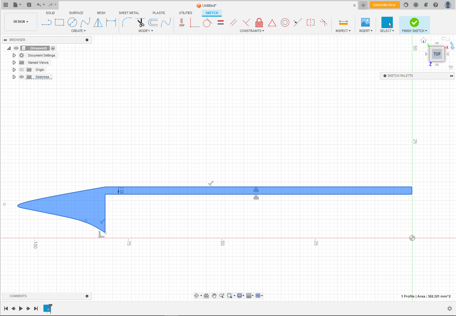Collapse the Unsaved root component tree
Image resolution: width=456 pixels, height=316 pixels.
(9, 48)
